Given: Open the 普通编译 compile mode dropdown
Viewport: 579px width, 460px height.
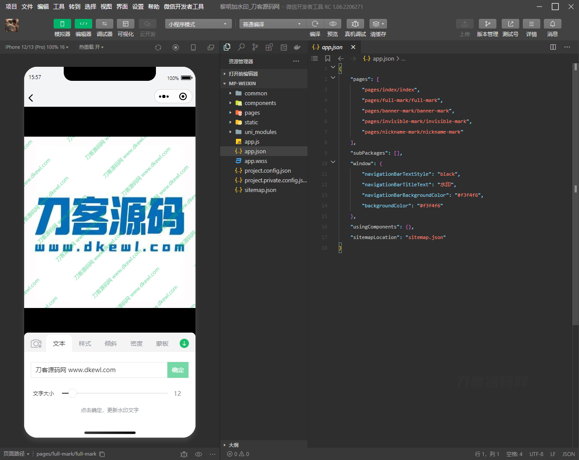Looking at the screenshot, I should 271,23.
